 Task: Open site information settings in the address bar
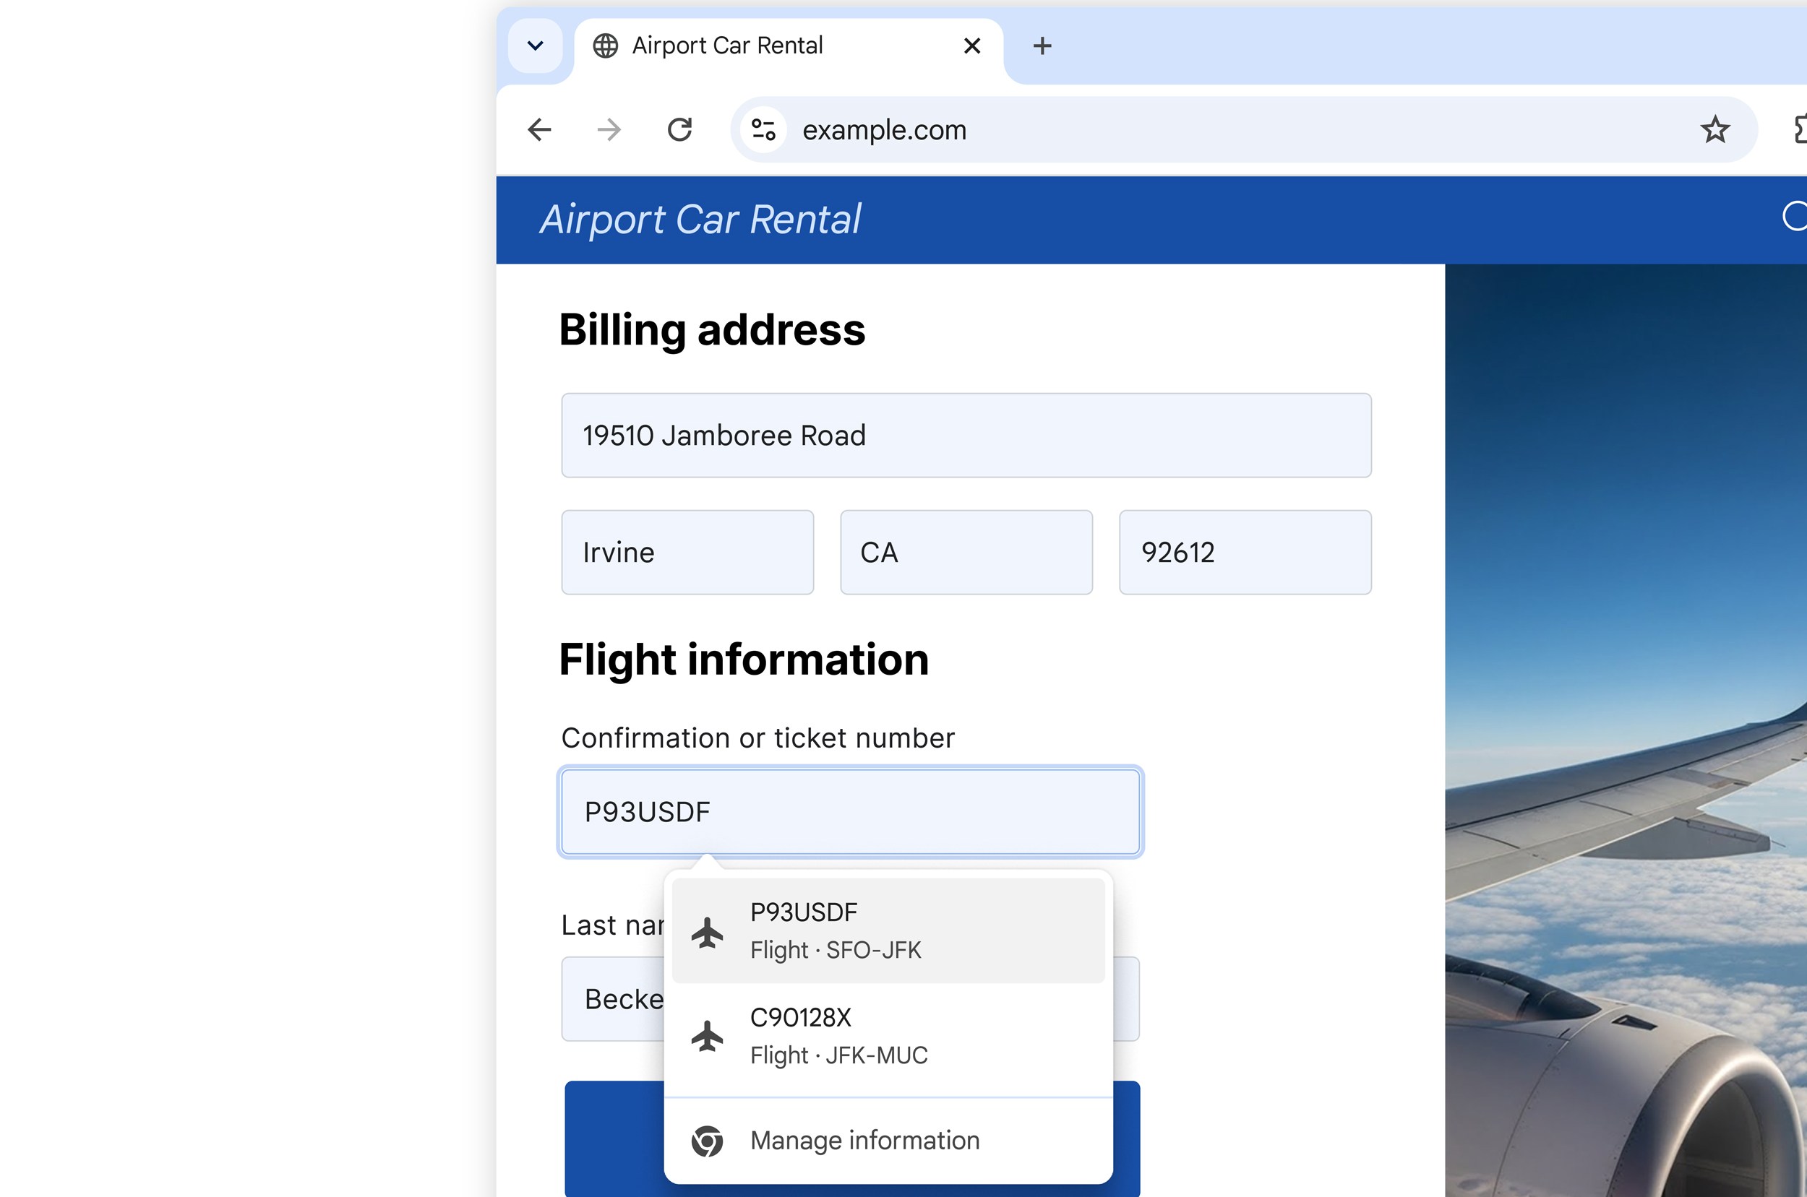pyautogui.click(x=763, y=130)
